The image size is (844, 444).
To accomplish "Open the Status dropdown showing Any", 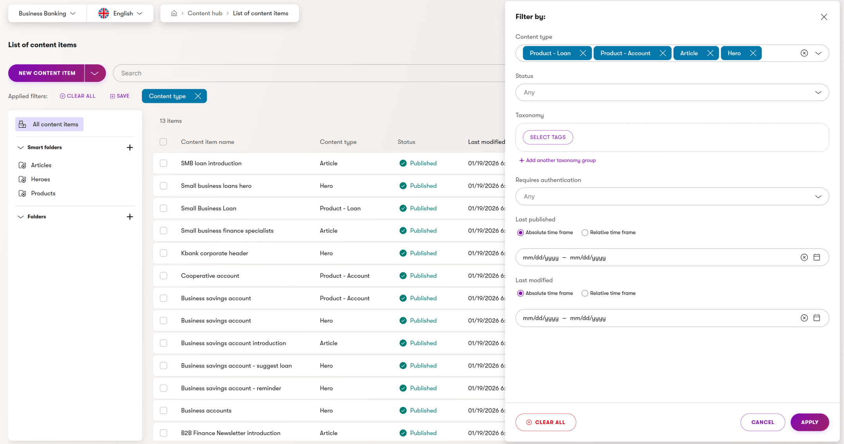I will point(672,92).
